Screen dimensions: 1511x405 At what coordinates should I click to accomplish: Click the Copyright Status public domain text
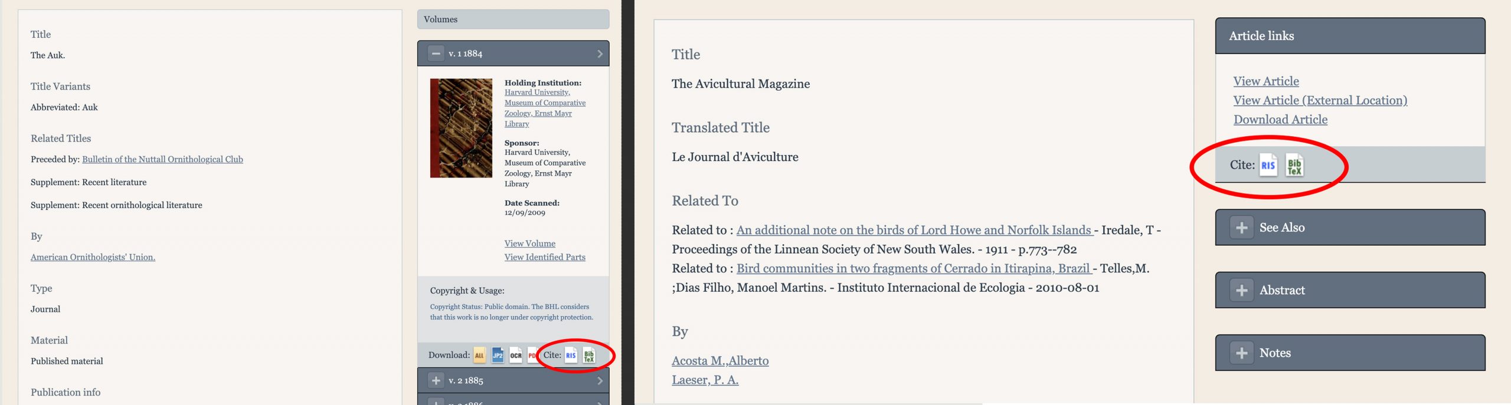511,312
